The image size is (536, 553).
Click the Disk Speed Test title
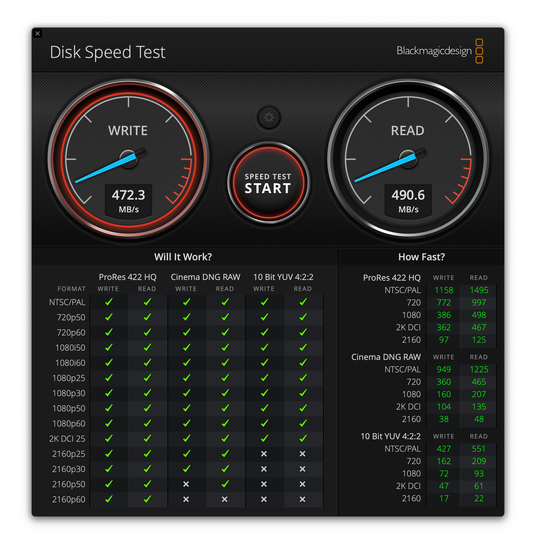click(108, 52)
